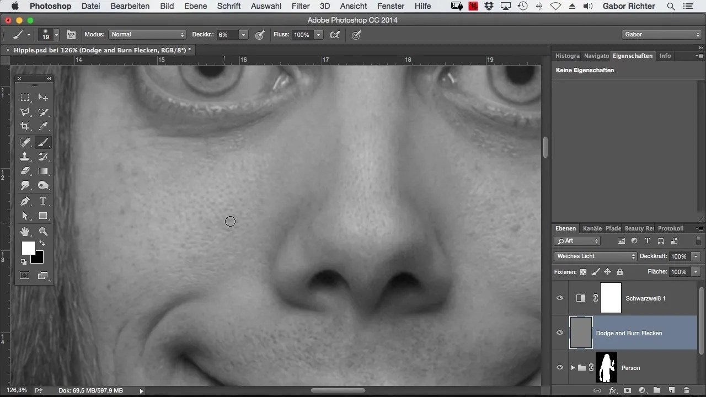The height and width of the screenshot is (397, 706).
Task: Lock all on the layer
Action: (620, 272)
